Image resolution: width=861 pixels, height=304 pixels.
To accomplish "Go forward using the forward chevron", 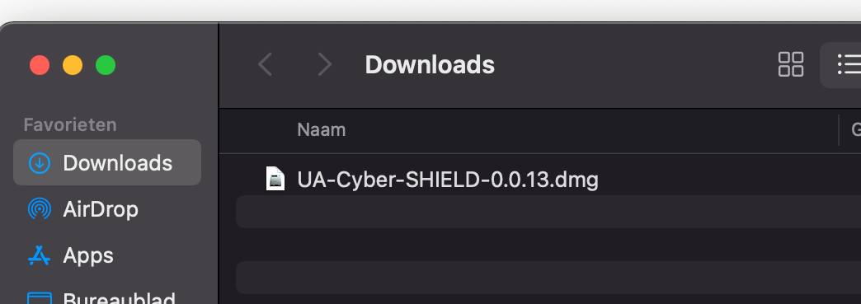I will [x=324, y=65].
